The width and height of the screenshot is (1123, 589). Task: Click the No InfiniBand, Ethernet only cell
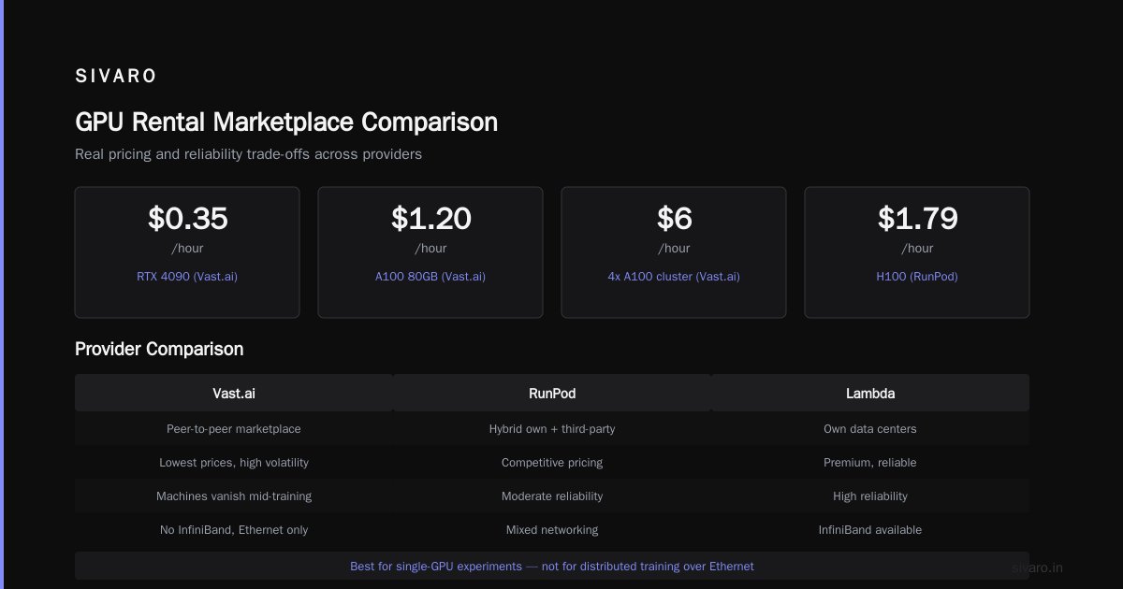[234, 530]
